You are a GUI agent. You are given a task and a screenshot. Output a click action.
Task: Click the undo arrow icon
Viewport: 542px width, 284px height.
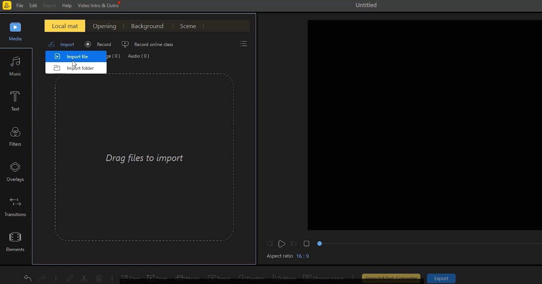tap(28, 278)
